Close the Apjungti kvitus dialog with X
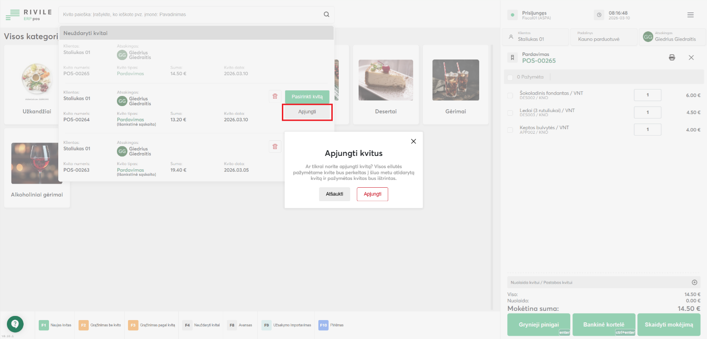 tap(414, 141)
